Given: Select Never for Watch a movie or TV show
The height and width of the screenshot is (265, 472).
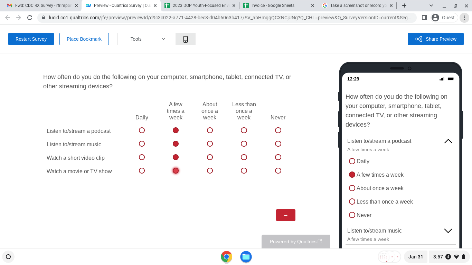Looking at the screenshot, I should [x=278, y=171].
